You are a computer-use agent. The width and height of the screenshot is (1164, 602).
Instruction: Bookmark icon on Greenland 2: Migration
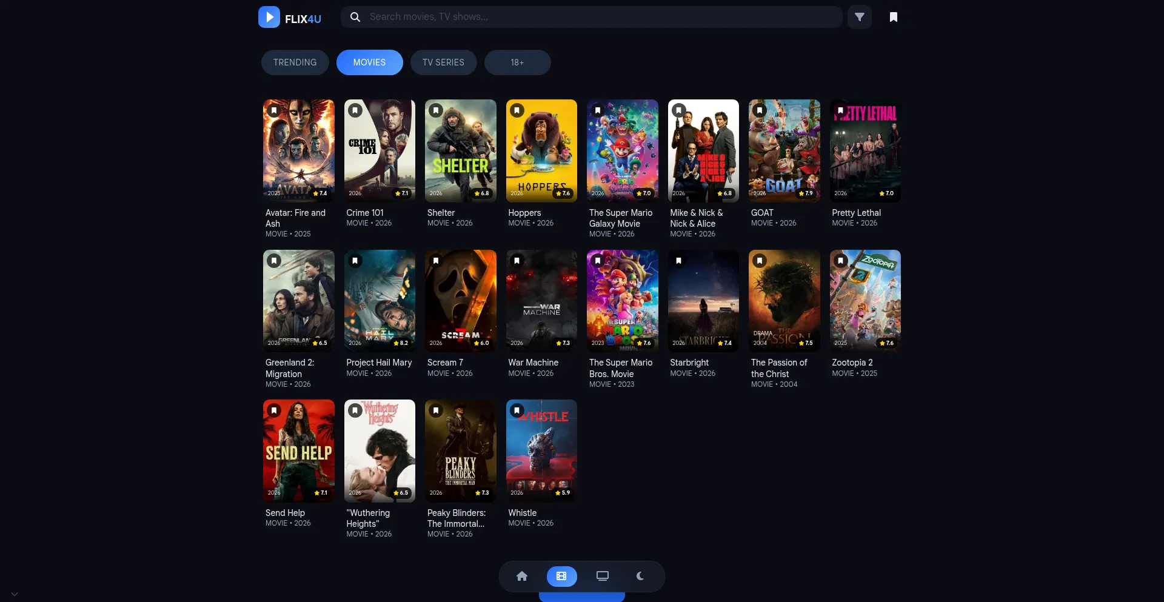click(274, 261)
